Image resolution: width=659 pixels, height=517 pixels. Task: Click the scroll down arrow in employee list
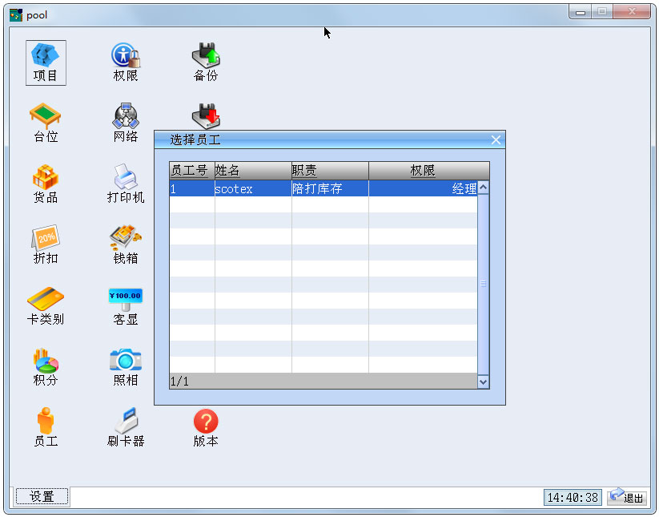[x=484, y=382]
